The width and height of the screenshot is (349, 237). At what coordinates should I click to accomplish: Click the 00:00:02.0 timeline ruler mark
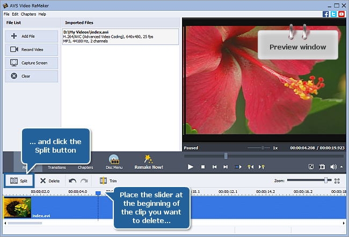click(x=40, y=191)
